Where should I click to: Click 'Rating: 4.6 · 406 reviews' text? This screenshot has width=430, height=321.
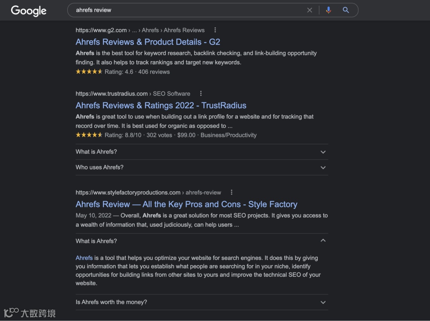click(x=137, y=72)
